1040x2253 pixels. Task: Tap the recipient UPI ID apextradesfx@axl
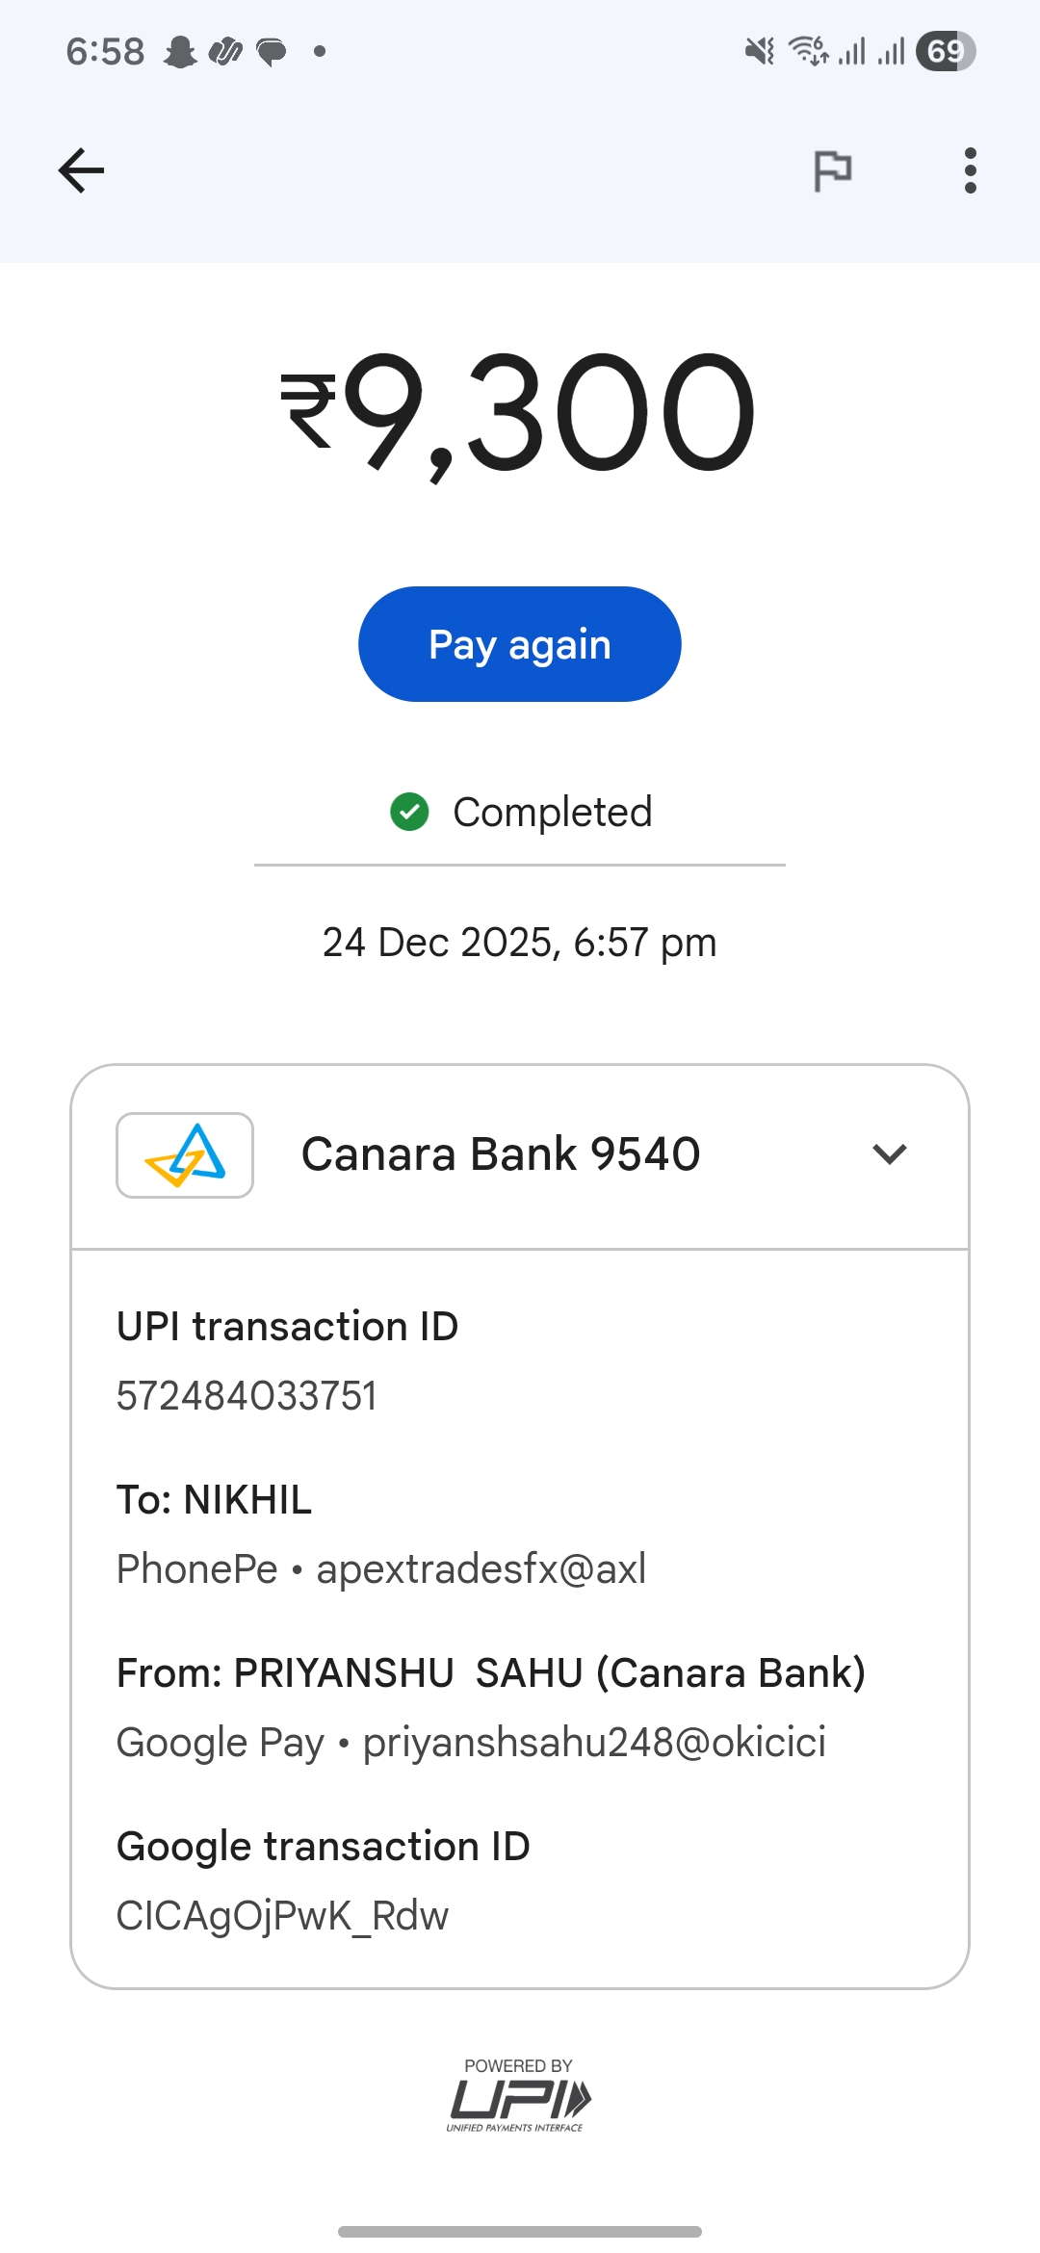pyautogui.click(x=481, y=1569)
